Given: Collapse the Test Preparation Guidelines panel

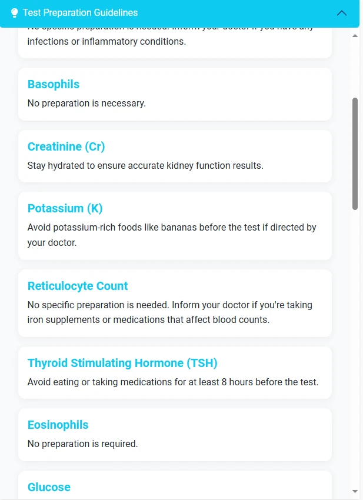Looking at the screenshot, I should pos(342,13).
